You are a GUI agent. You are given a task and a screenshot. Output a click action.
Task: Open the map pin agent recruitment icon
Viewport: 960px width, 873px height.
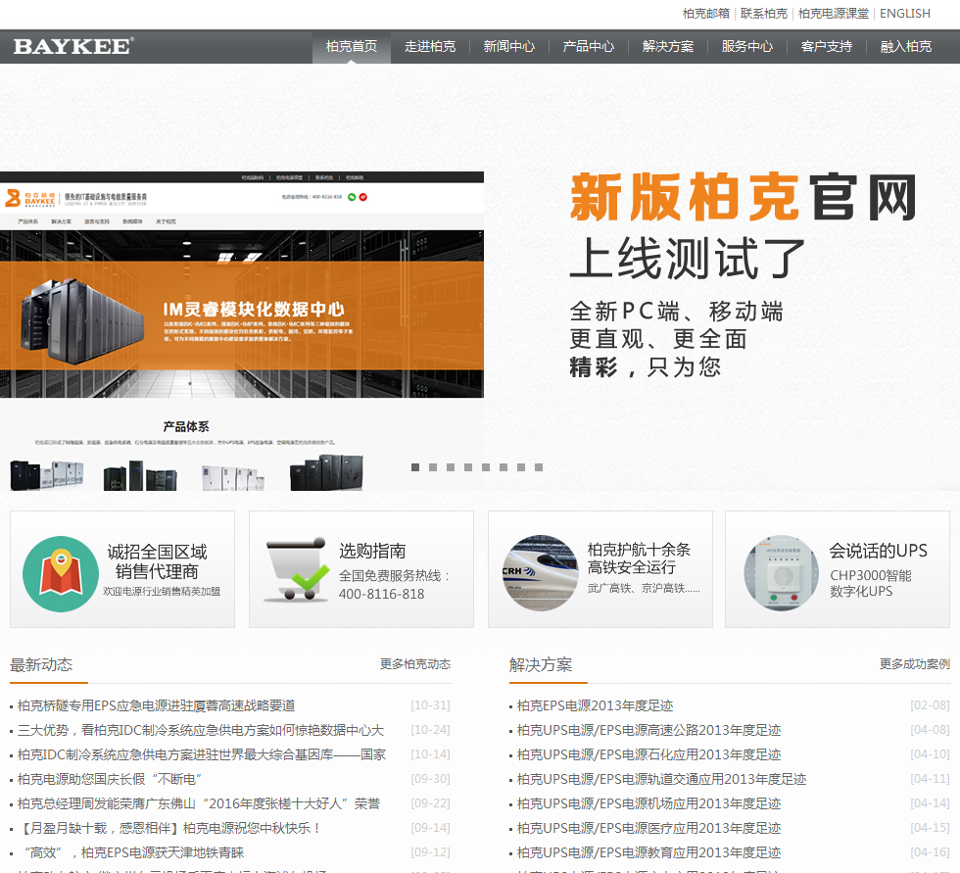pos(61,573)
